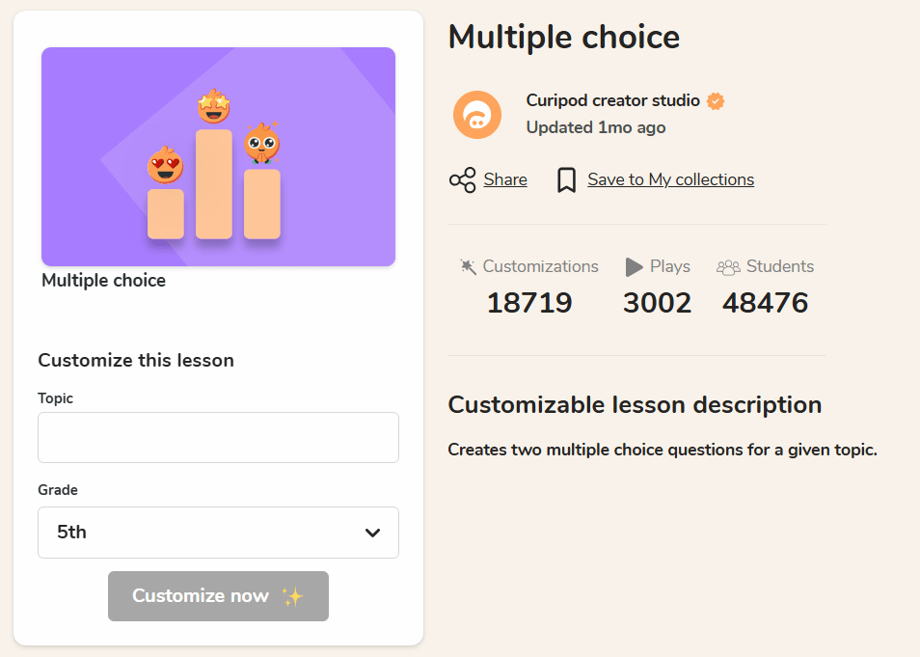Click the star-eyes emoji on tallest bar

pos(213,107)
